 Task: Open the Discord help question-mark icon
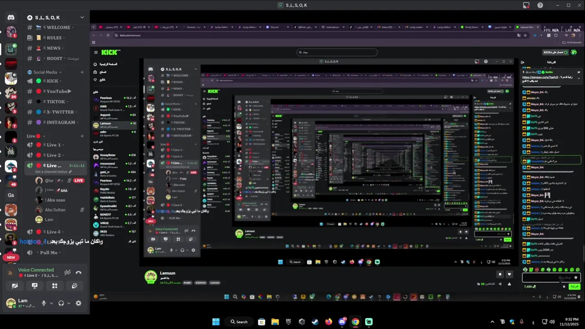(x=540, y=5)
